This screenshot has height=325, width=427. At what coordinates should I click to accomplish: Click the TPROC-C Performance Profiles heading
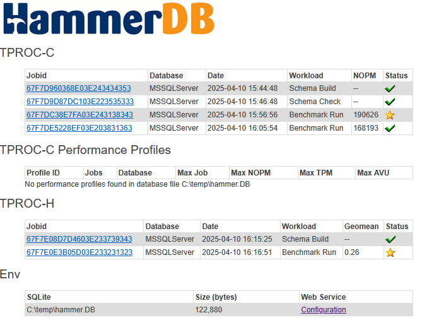point(85,150)
